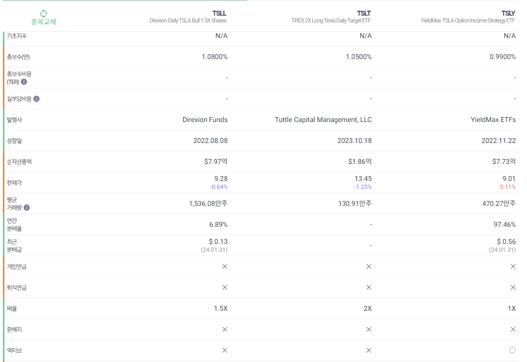The image size is (527, 362).
Task: Select the 배율 row label
Action: point(12,309)
